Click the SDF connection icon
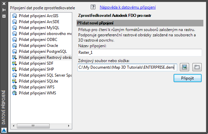This screenshot has width=208, height=134. (x=15, y=63)
